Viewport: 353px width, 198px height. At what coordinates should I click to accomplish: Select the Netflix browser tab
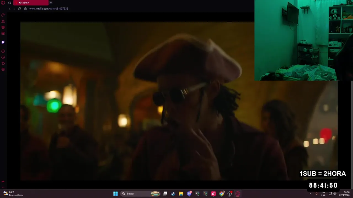tap(31, 2)
